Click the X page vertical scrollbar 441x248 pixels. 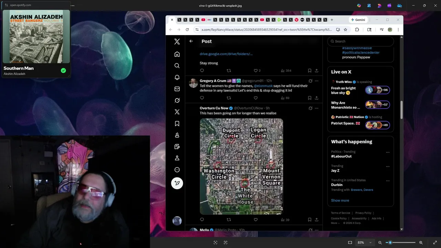401,110
